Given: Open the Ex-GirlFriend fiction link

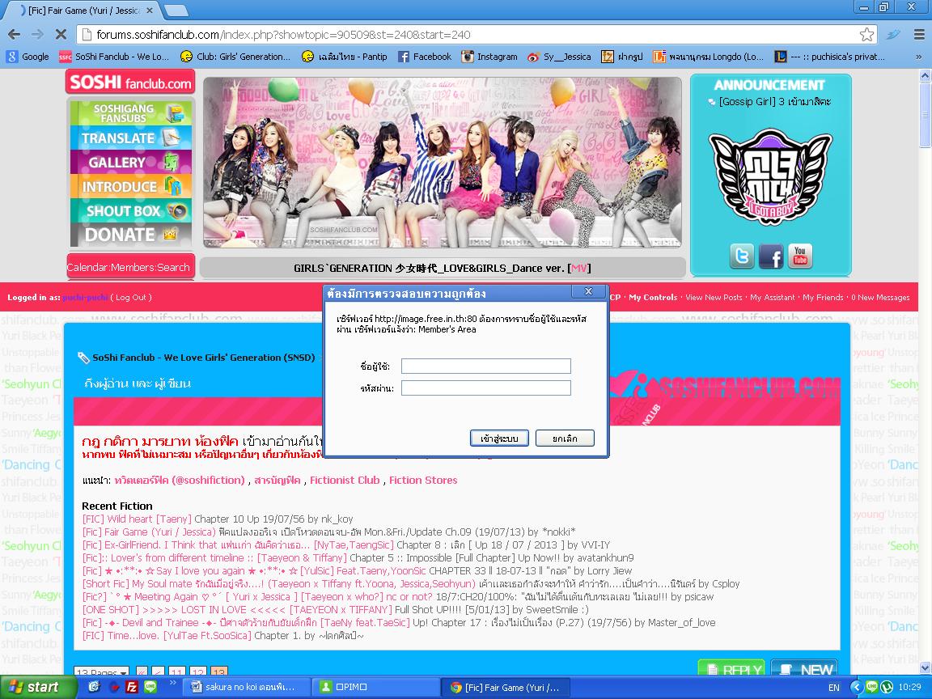Looking at the screenshot, I should [239, 545].
